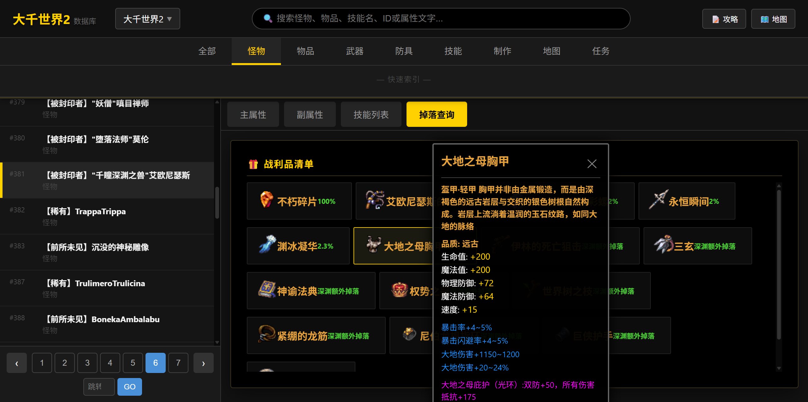The height and width of the screenshot is (402, 808).
Task: Select the 永恒瞬间 weapon icon
Action: pyautogui.click(x=658, y=199)
